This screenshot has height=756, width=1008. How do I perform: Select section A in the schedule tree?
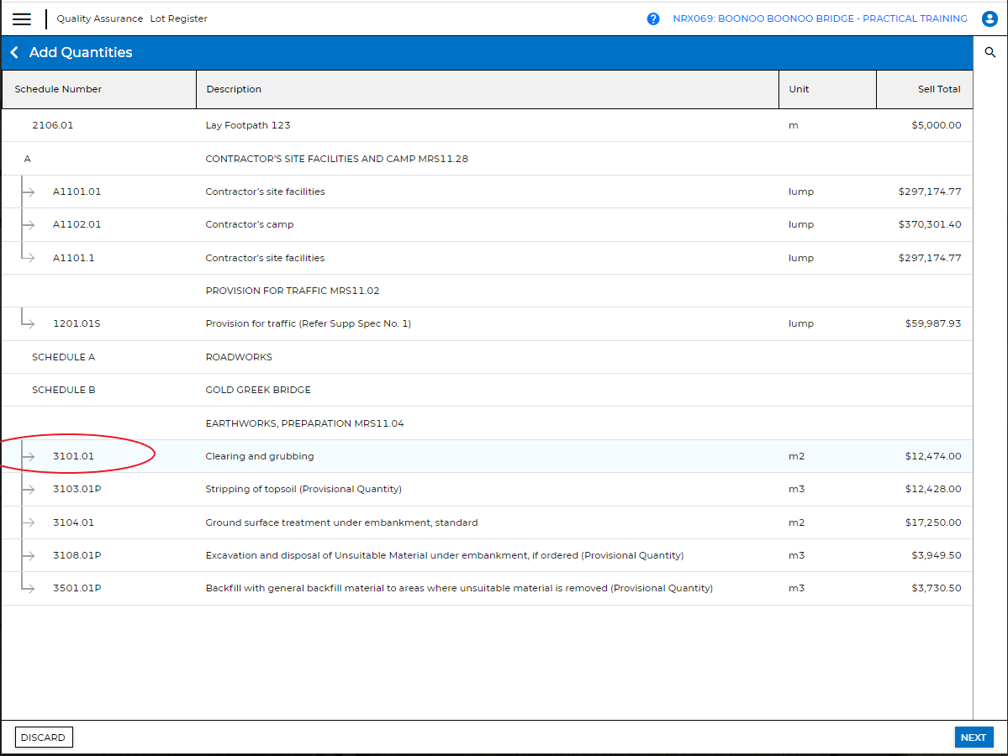(27, 159)
